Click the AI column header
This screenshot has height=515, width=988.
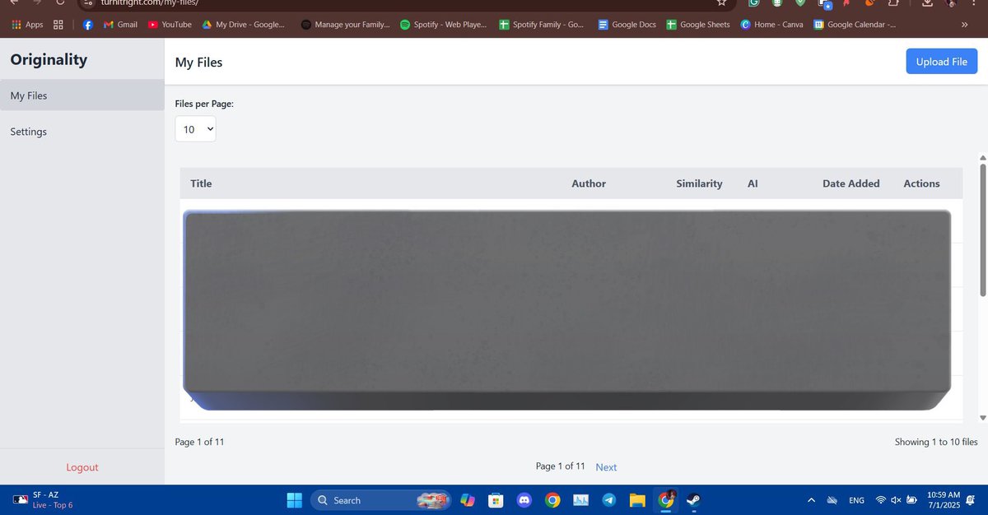coord(753,183)
